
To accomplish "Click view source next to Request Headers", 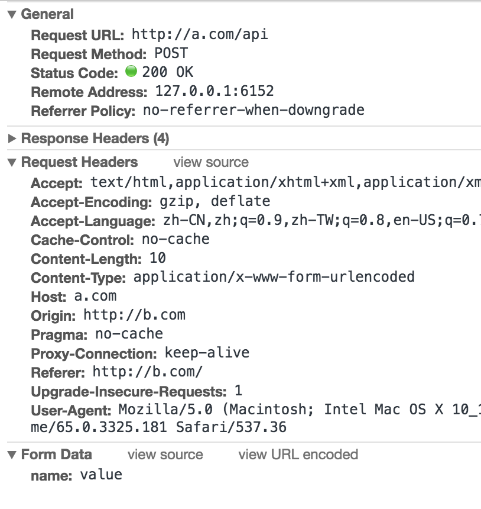I will click(x=211, y=162).
